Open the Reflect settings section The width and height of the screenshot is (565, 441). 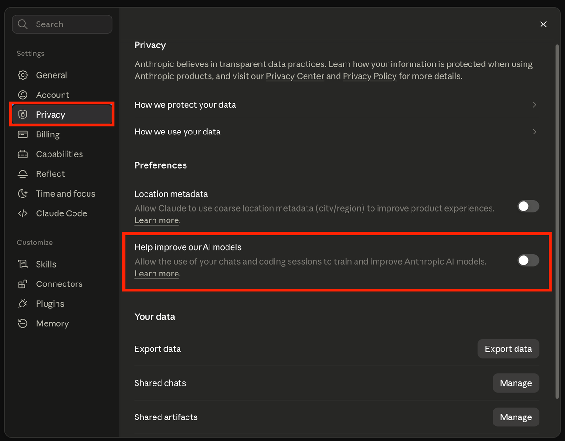[62, 174]
